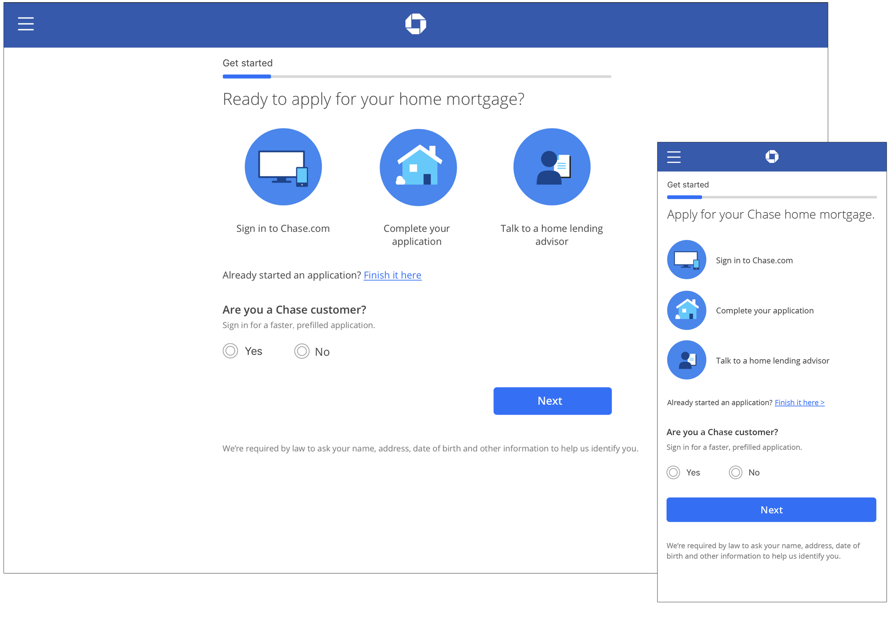Select Yes radio button in mobile view
The image size is (891, 617).
(x=673, y=472)
